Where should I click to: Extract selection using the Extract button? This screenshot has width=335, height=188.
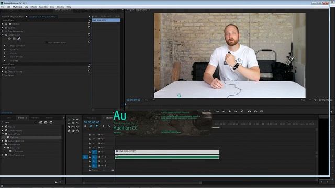click(x=255, y=111)
